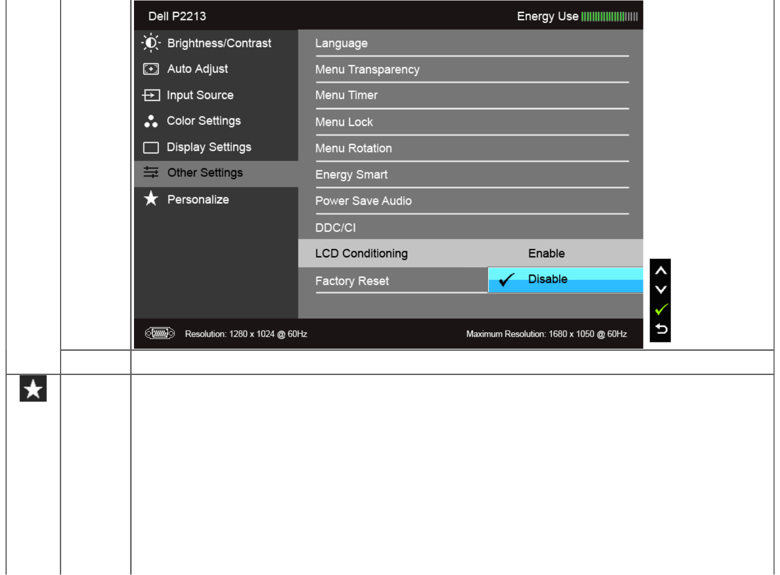
Task: Click the back return arrow button
Action: coord(661,329)
